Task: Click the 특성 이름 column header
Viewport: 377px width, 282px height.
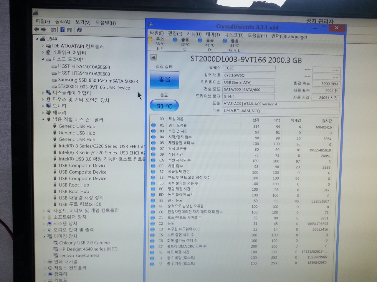Action: click(176, 119)
